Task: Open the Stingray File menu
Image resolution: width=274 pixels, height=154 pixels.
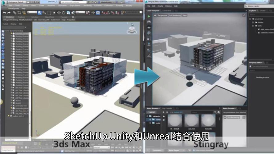Action: pos(149,6)
